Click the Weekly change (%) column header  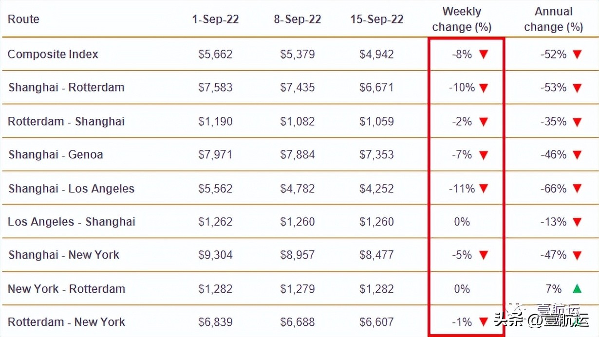pos(462,19)
